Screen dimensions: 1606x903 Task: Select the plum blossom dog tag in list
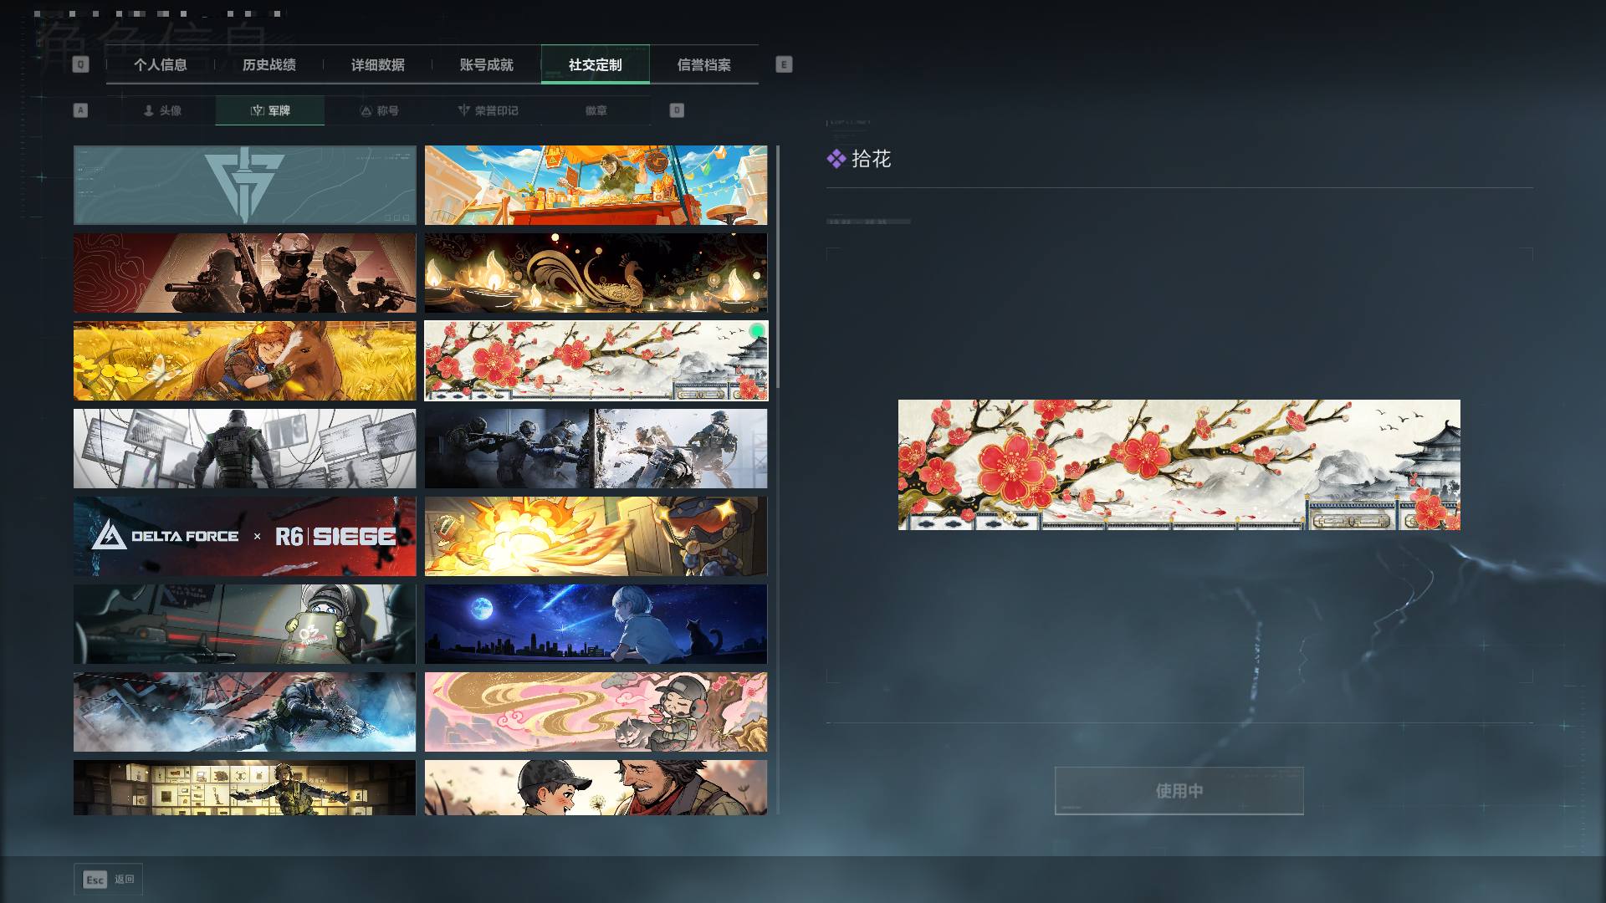(x=596, y=360)
